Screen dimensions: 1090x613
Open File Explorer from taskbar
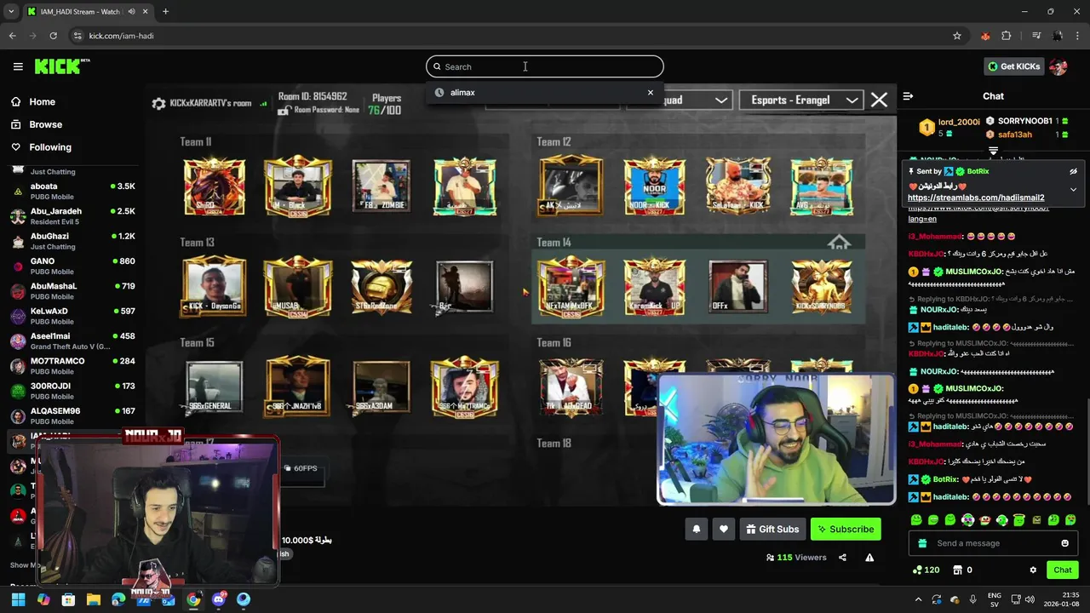[94, 599]
